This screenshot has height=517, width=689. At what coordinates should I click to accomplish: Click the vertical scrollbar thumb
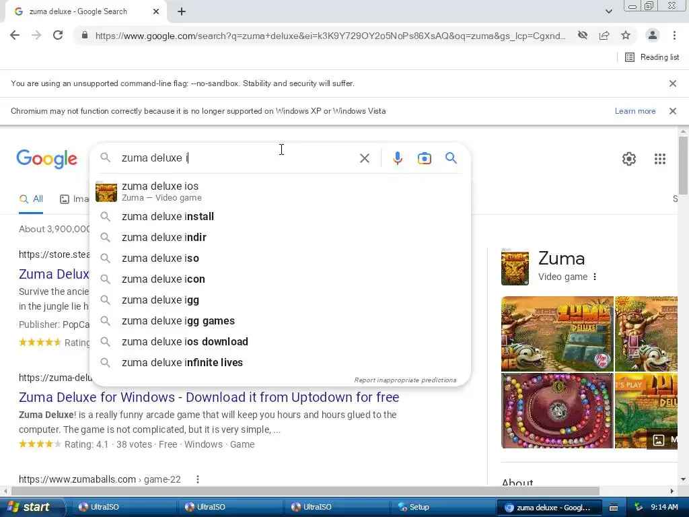click(x=683, y=165)
